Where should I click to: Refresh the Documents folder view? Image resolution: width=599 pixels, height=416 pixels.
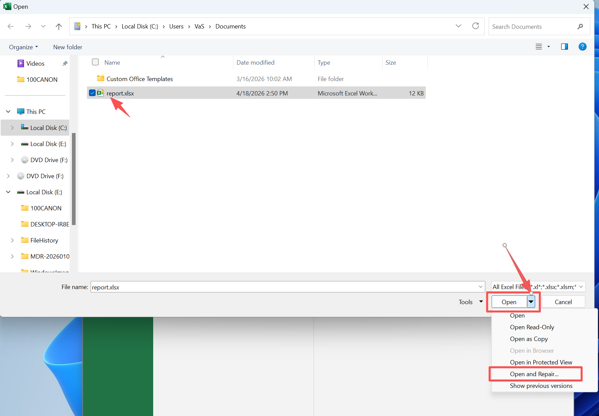(x=476, y=26)
